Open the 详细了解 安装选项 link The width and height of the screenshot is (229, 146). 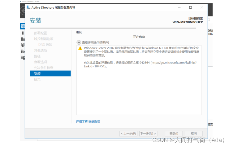click(88, 122)
